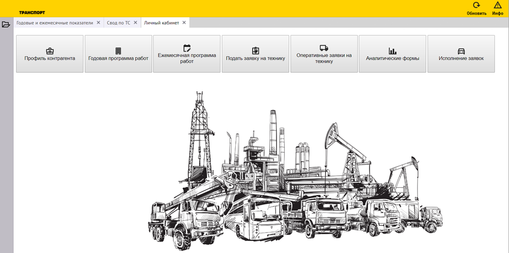The image size is (509, 253).
Task: Click the car icon for Исполнение заявок
Action: [461, 51]
